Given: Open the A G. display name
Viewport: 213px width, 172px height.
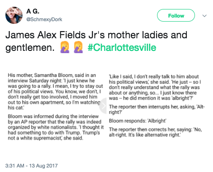Looking at the screenshot, I should tap(33, 11).
